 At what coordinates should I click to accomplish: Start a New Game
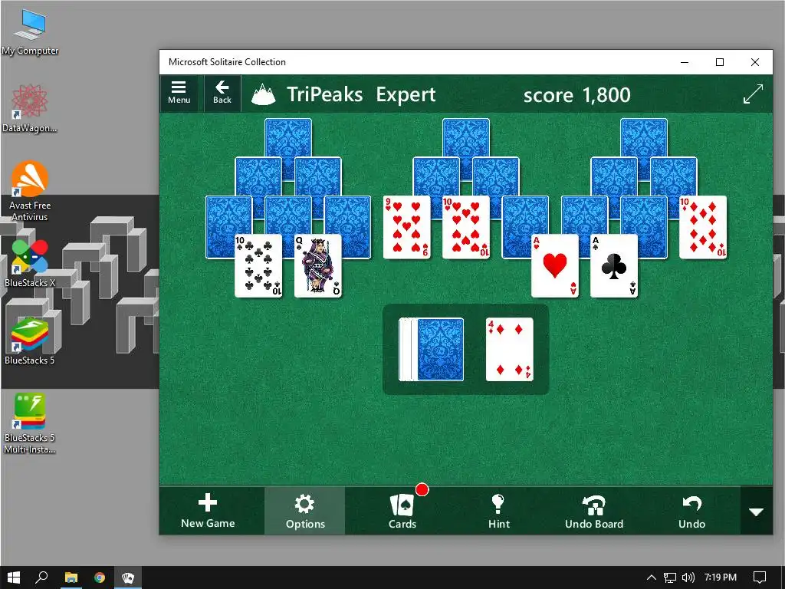pyautogui.click(x=208, y=510)
